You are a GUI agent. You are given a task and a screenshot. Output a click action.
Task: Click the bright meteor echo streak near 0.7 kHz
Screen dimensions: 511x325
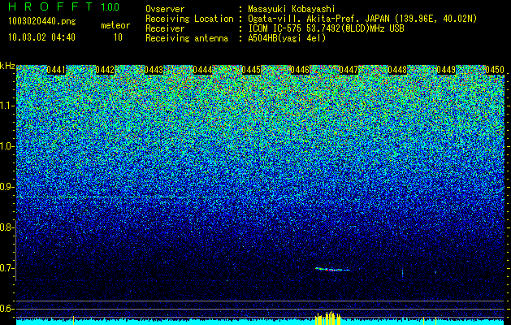[x=332, y=269]
